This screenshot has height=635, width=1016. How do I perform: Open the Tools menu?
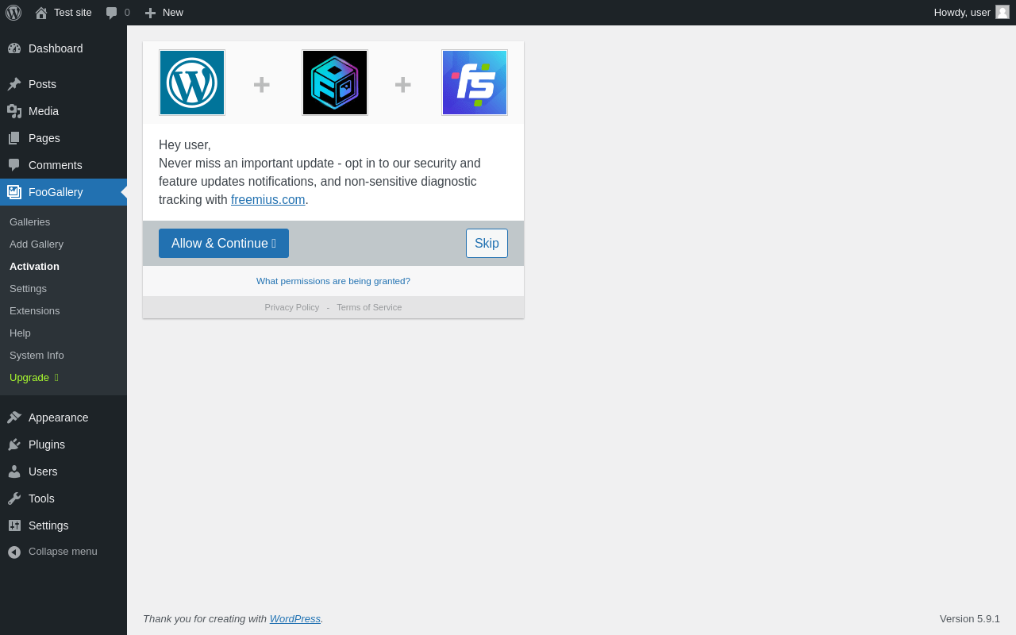click(63, 498)
